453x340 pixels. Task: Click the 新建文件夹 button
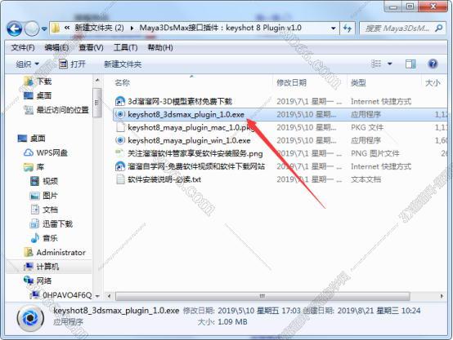tap(123, 64)
